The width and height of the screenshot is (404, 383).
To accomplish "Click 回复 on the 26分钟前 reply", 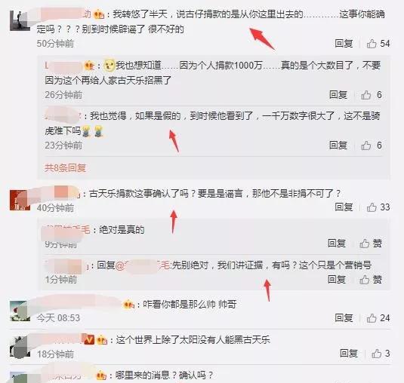I will click(338, 95).
